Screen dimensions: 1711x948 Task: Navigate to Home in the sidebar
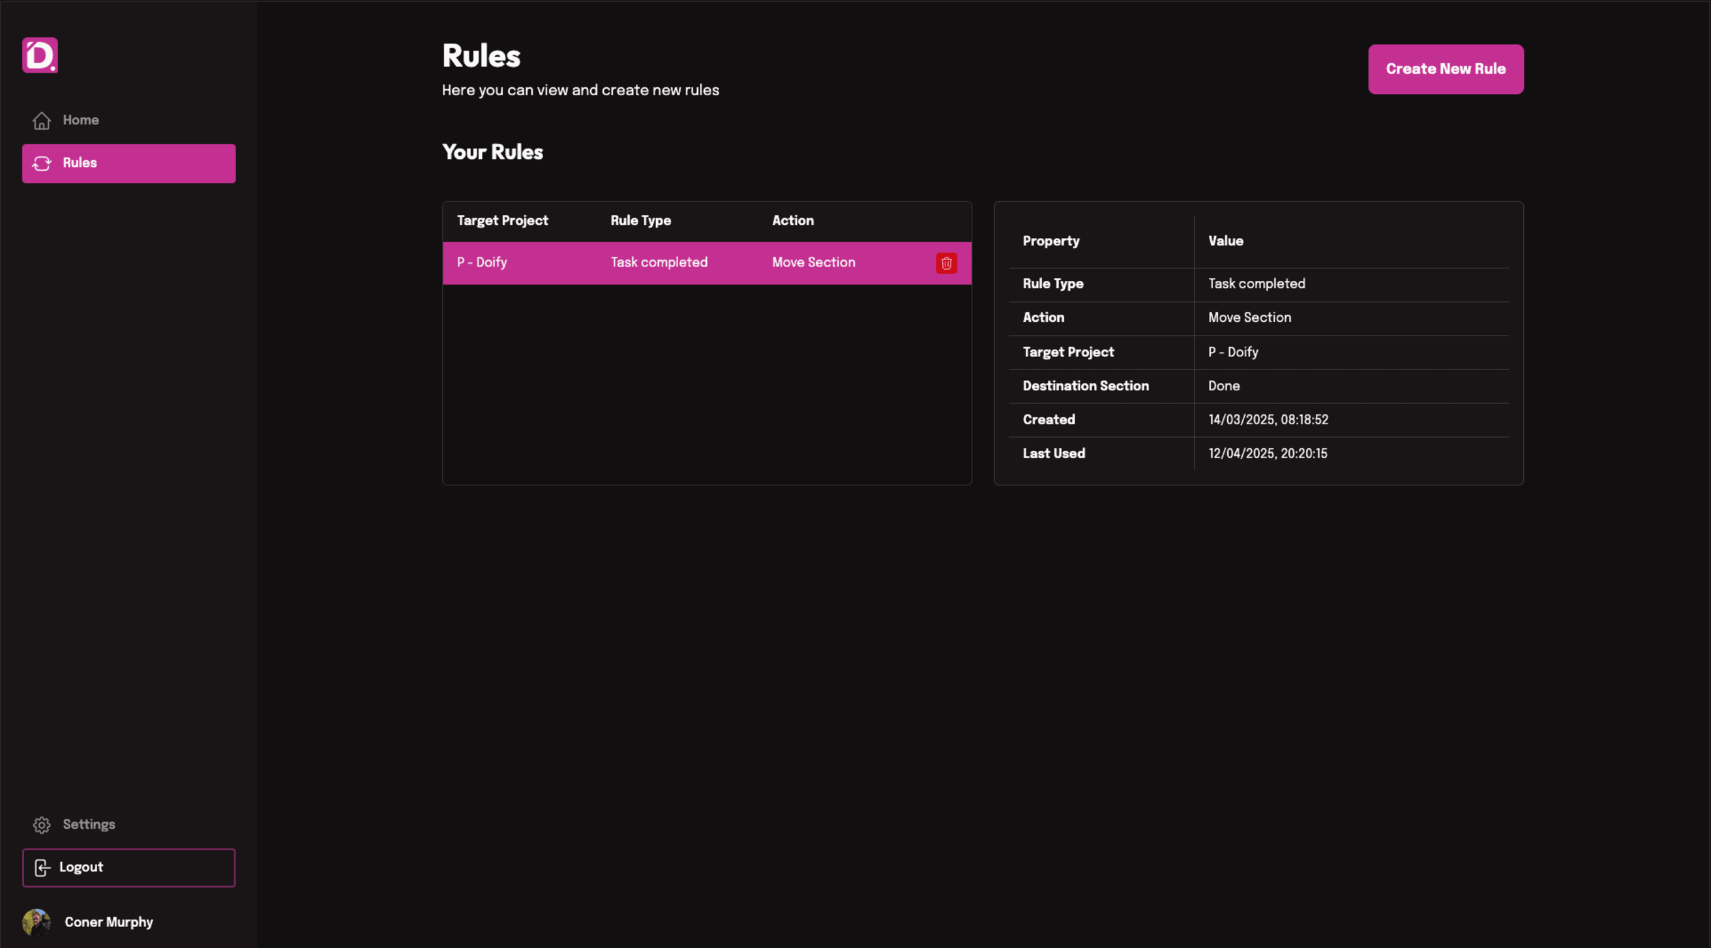[x=80, y=120]
